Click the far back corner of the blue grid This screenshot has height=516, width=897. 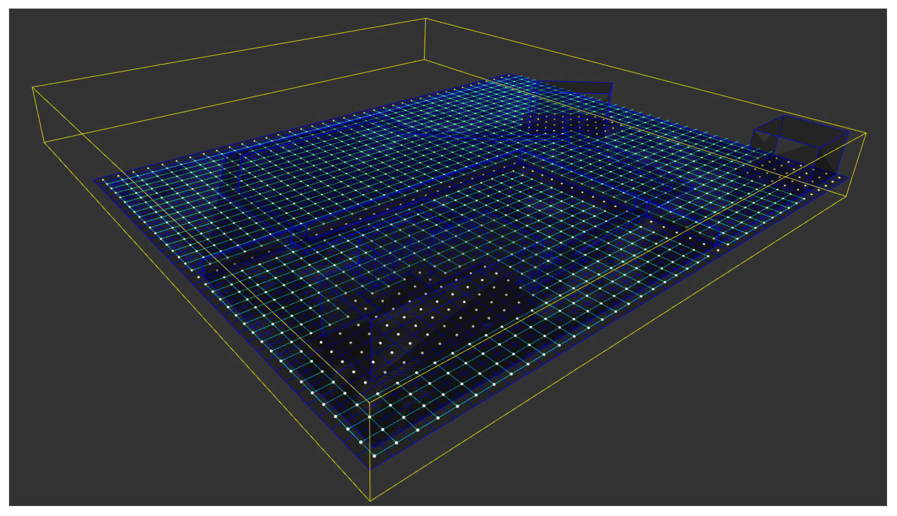509,75
